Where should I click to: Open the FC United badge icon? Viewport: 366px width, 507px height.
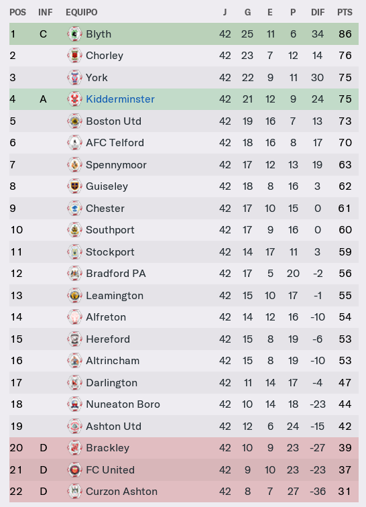pos(74,470)
